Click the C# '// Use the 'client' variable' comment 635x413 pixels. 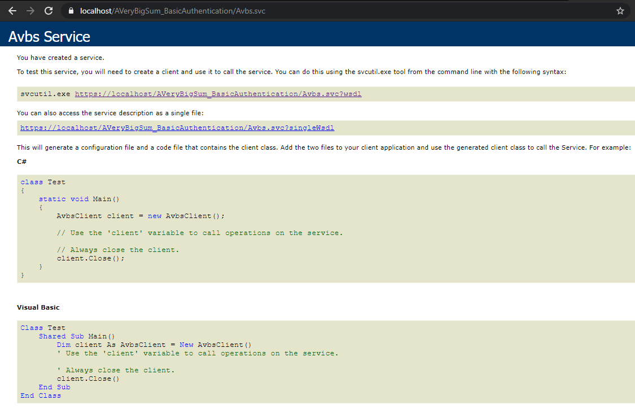(200, 233)
